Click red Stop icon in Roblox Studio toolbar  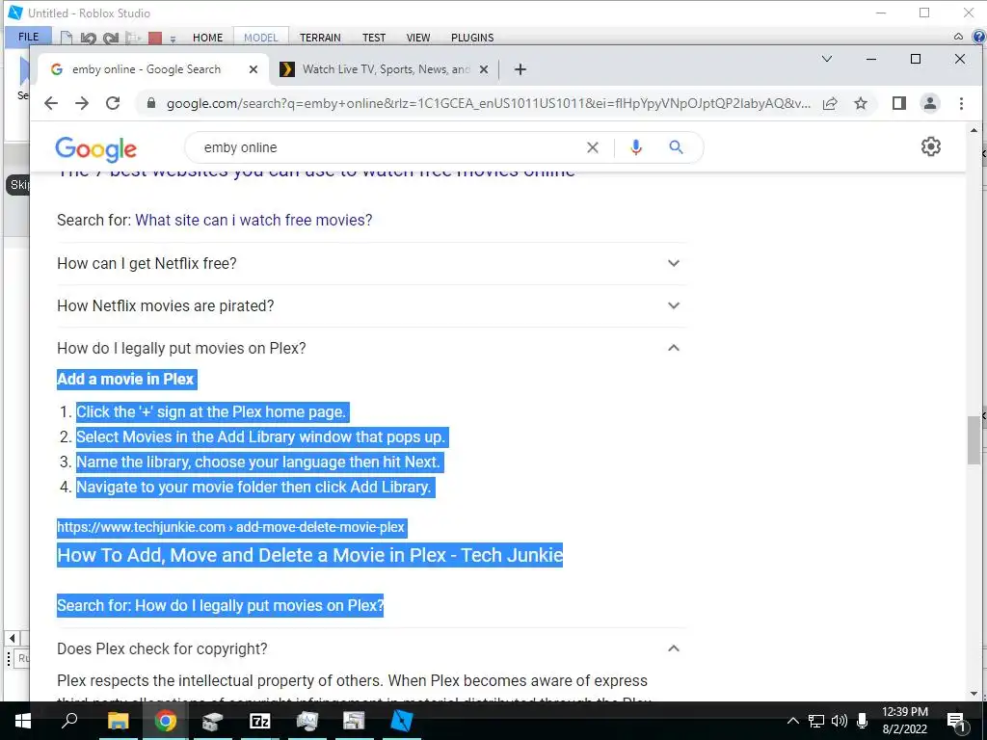tap(155, 38)
